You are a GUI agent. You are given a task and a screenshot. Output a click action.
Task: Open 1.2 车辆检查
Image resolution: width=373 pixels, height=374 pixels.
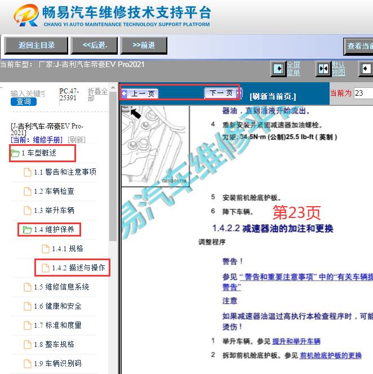coord(54,192)
